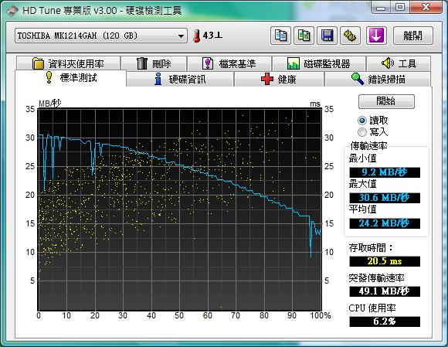Screen dimensions: 448x347
Task: Select the 標準測試 benchmark tab
Action: [70, 78]
